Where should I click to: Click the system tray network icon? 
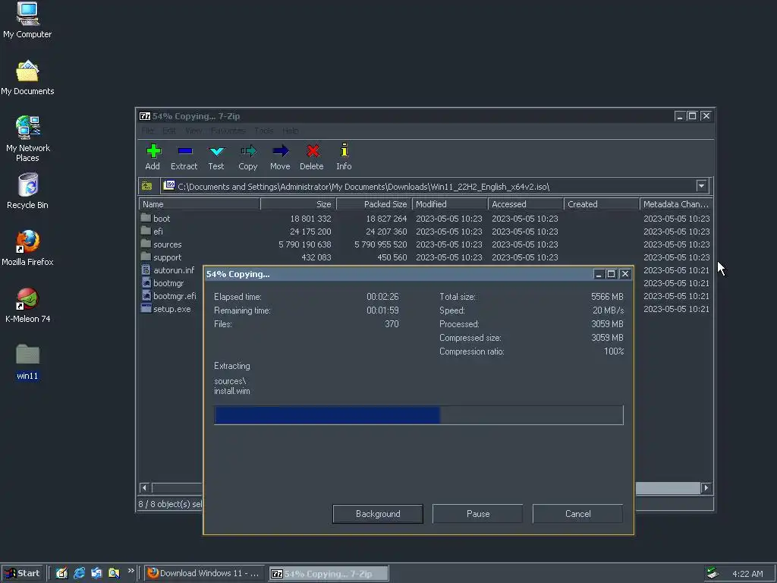pos(713,573)
